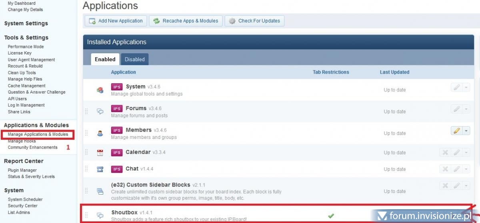Open Question & Answer Challenge
Image resolution: width=480 pixels, height=223 pixels.
point(36,92)
